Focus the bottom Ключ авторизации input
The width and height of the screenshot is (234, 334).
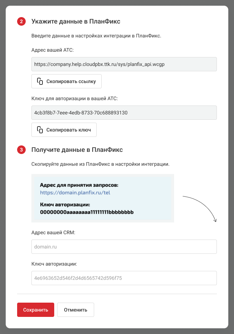click(124, 278)
